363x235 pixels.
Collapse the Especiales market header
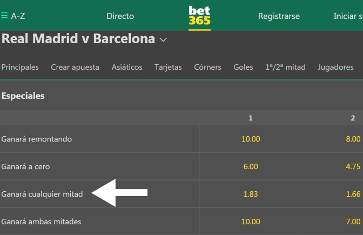(181, 96)
